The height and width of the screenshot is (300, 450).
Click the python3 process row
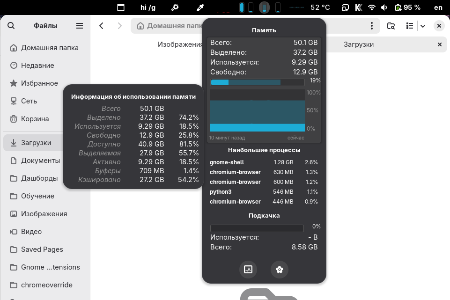pyautogui.click(x=264, y=192)
